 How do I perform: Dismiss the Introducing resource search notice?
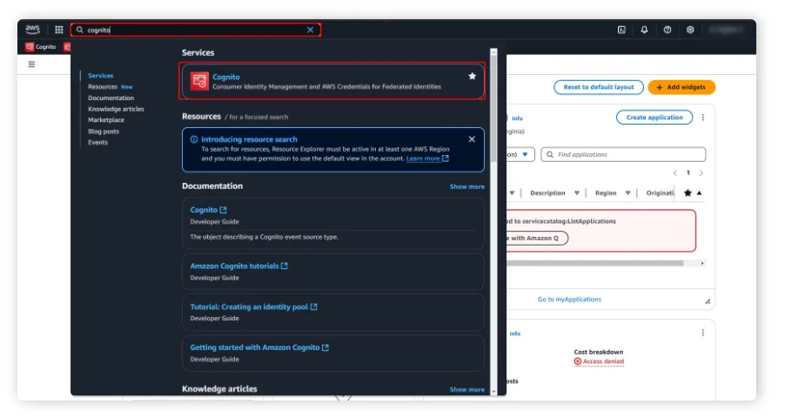[x=472, y=139]
